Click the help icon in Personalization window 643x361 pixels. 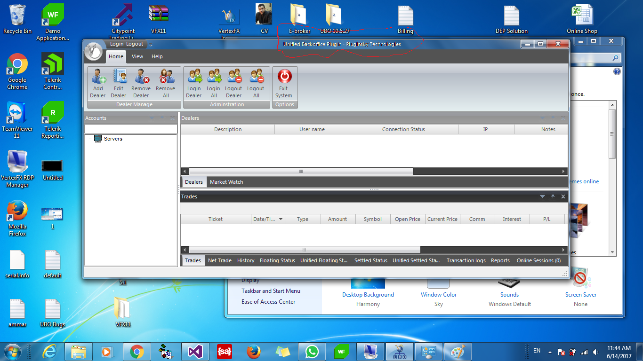(617, 72)
